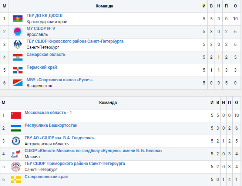Click the Bashkortostan flag icon

click(16, 128)
